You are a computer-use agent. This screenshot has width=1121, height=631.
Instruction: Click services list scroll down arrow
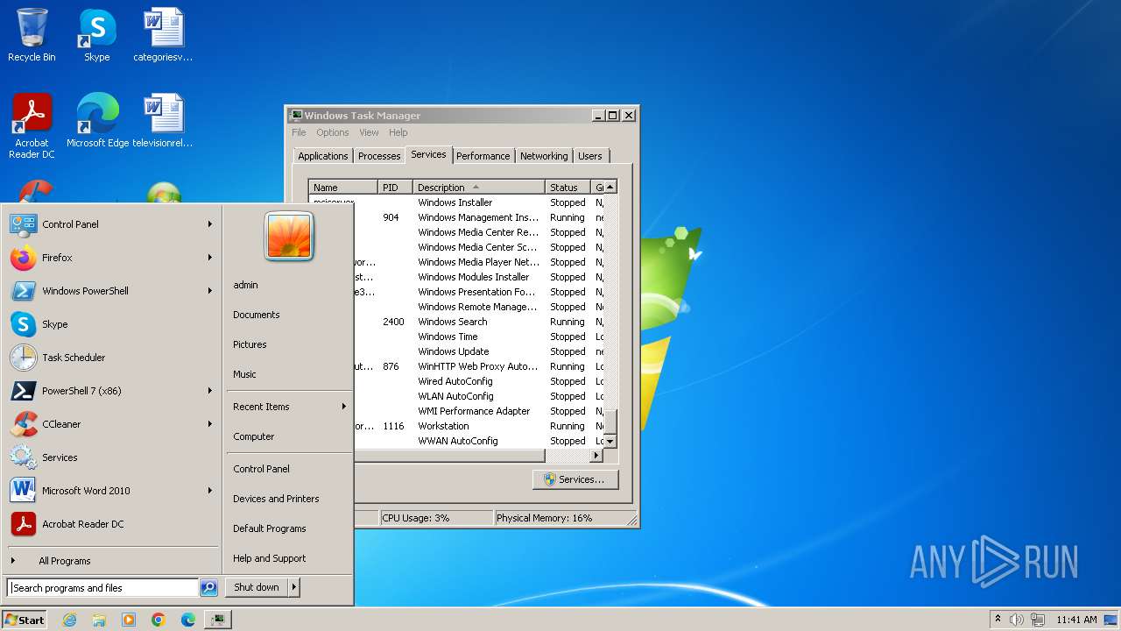pos(610,442)
